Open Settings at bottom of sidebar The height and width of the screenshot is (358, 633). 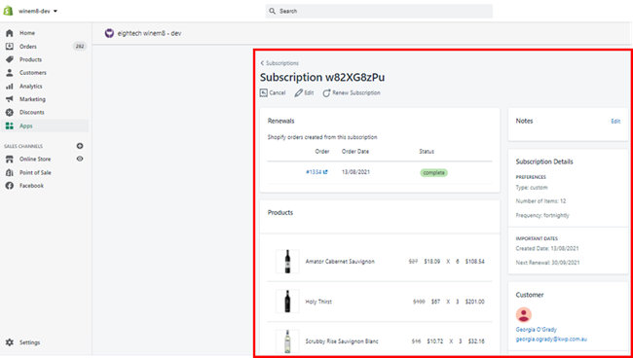30,342
